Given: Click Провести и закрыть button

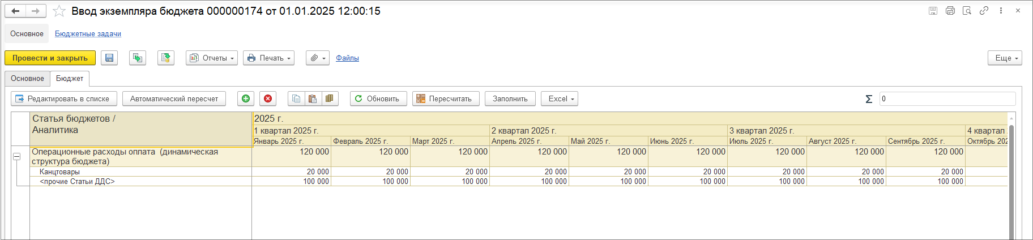Looking at the screenshot, I should [50, 58].
